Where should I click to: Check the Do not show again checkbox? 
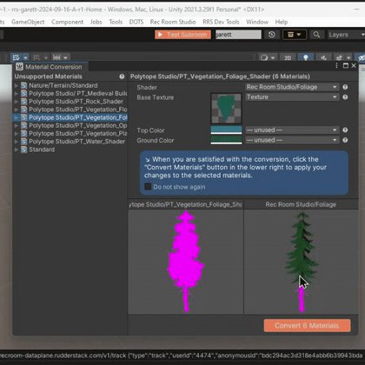point(148,187)
